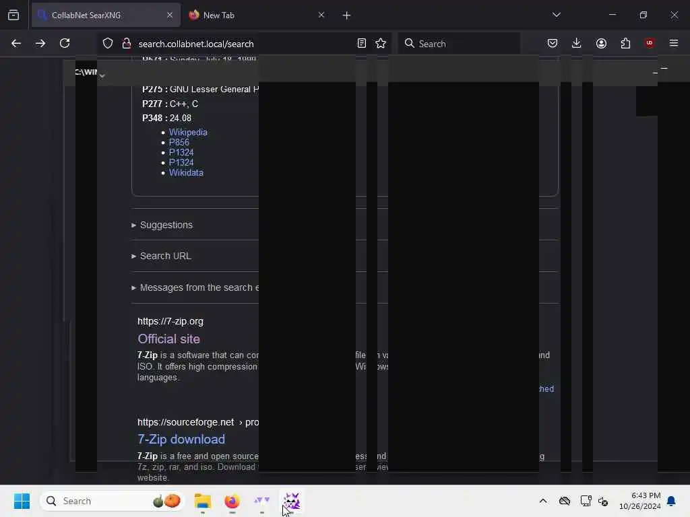This screenshot has height=517, width=690.
Task: Click the muted volume tray icon
Action: pos(603,501)
